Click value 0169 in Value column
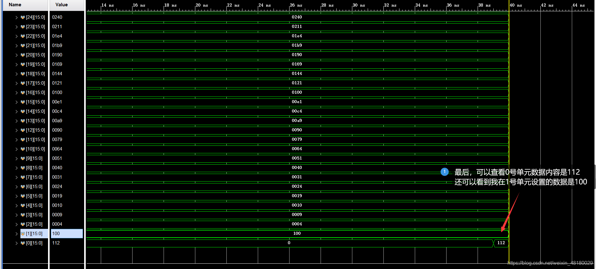596x269 pixels. pyautogui.click(x=57, y=64)
